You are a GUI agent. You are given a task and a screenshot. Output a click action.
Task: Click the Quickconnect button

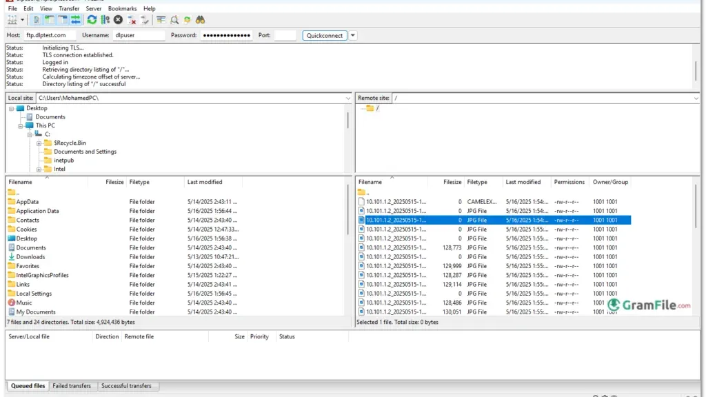click(325, 36)
